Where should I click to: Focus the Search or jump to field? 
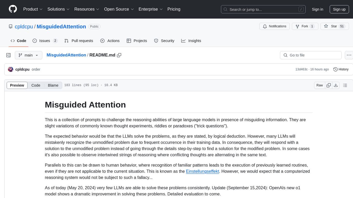tap(263, 9)
